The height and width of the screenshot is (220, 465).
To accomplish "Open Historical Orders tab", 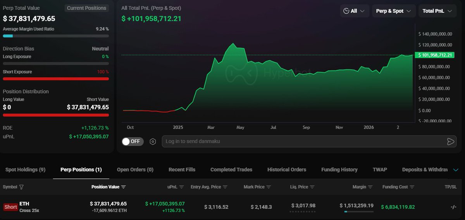I will click(287, 170).
